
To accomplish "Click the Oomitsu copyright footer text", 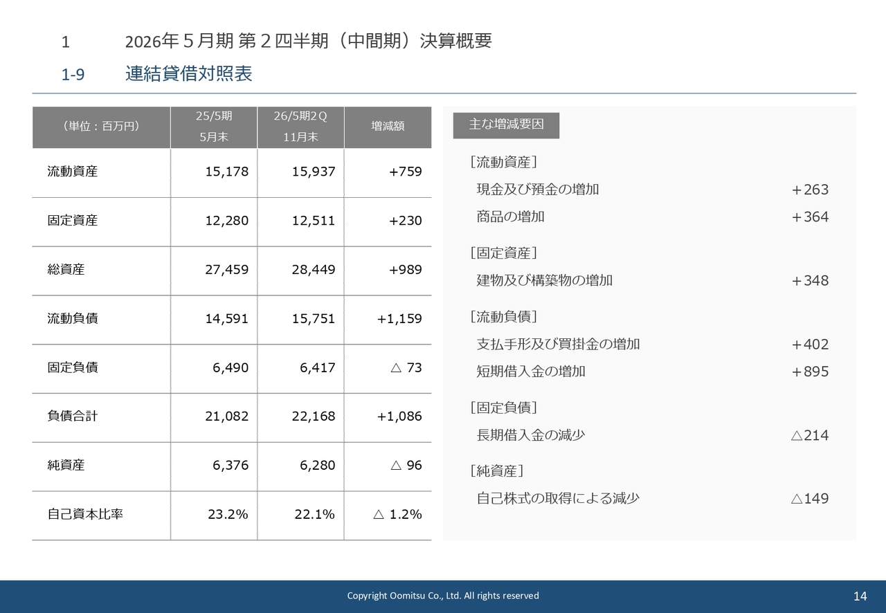I will pos(443,596).
